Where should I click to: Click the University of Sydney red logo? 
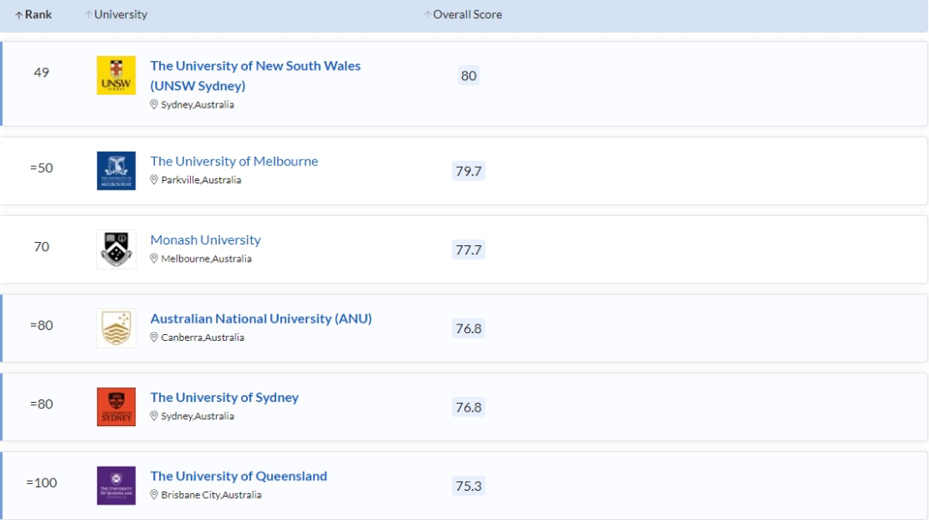pos(116,406)
